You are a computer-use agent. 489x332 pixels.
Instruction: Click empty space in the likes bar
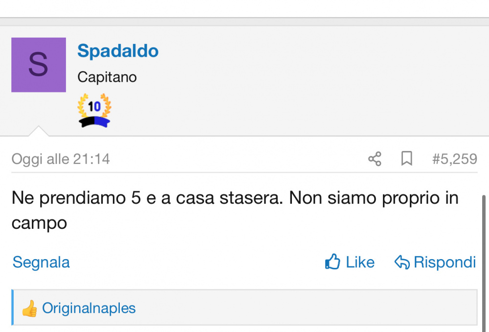pyautogui.click(x=306, y=308)
